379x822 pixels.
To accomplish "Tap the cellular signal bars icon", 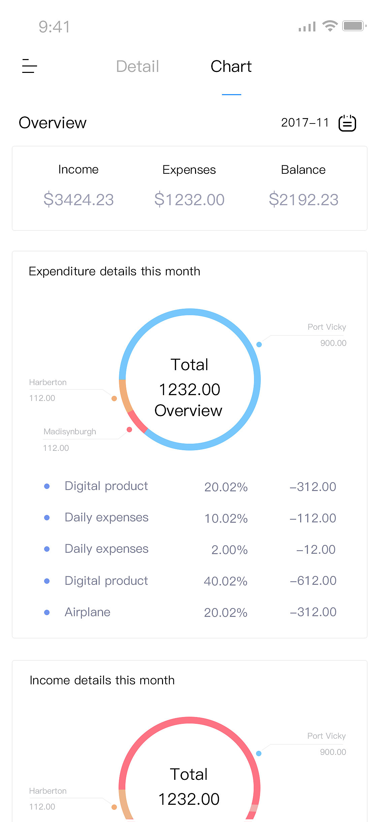I will pyautogui.click(x=307, y=27).
